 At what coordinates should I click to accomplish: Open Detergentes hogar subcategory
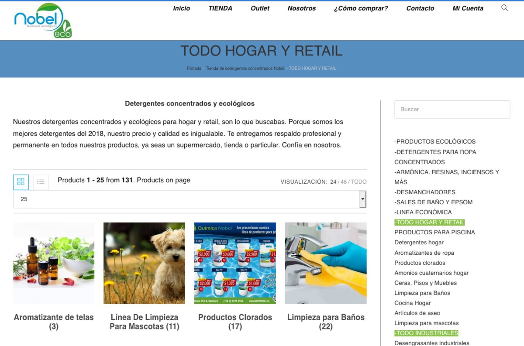pyautogui.click(x=419, y=242)
